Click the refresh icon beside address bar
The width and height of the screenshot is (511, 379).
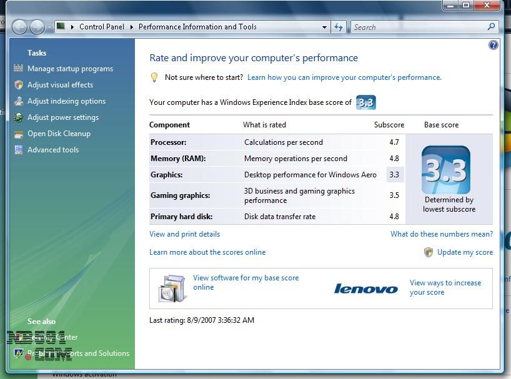tap(339, 27)
